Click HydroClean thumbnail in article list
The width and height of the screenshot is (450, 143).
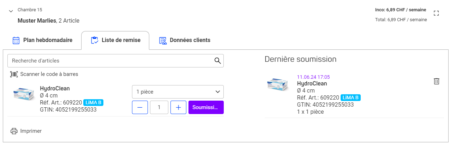tap(24, 95)
